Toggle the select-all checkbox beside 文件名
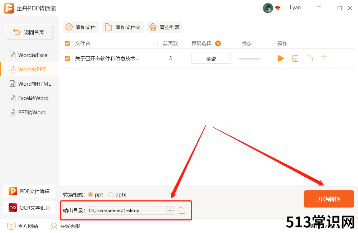Image resolution: width=358 pixels, height=233 pixels. [67, 43]
